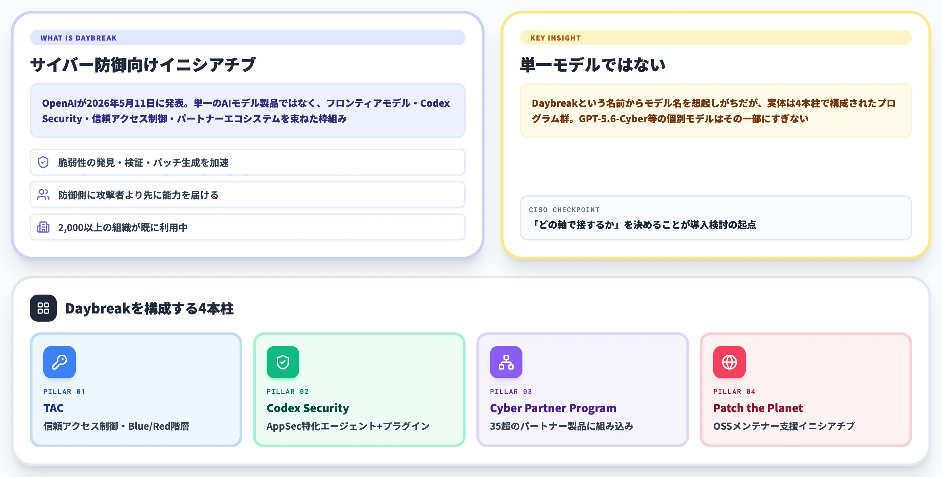
Task: Click the Patch the Planet card title
Action: 758,408
